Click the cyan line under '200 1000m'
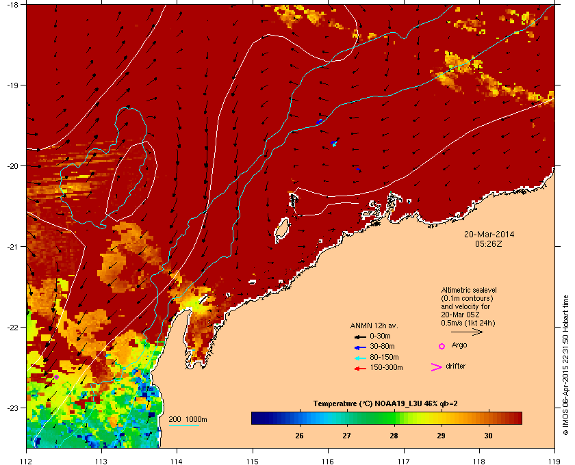The width and height of the screenshot is (575, 465). click(184, 426)
